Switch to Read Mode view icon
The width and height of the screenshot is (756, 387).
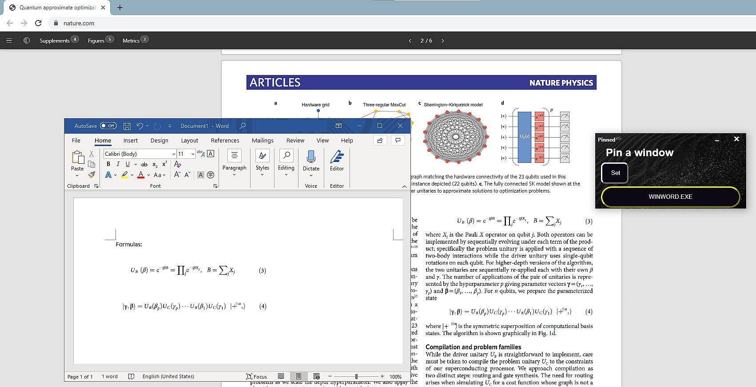281,376
